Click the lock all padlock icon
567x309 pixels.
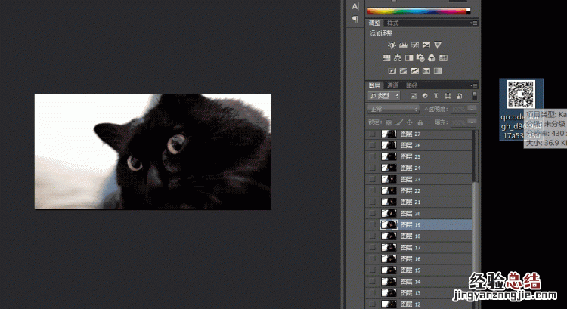[420, 122]
